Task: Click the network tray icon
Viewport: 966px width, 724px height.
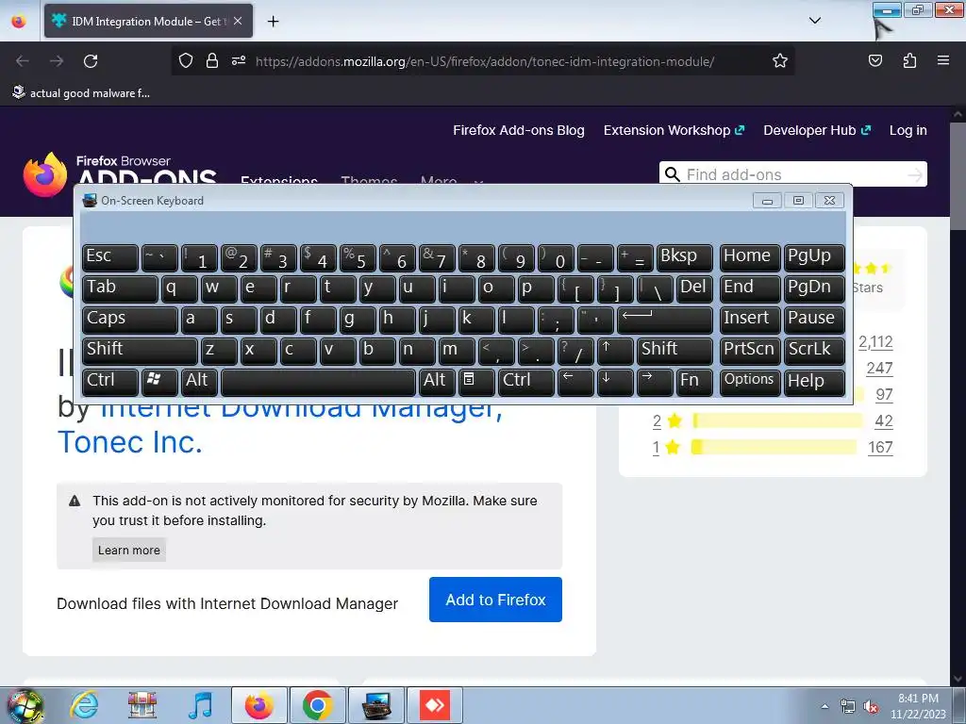Action: pos(848,707)
